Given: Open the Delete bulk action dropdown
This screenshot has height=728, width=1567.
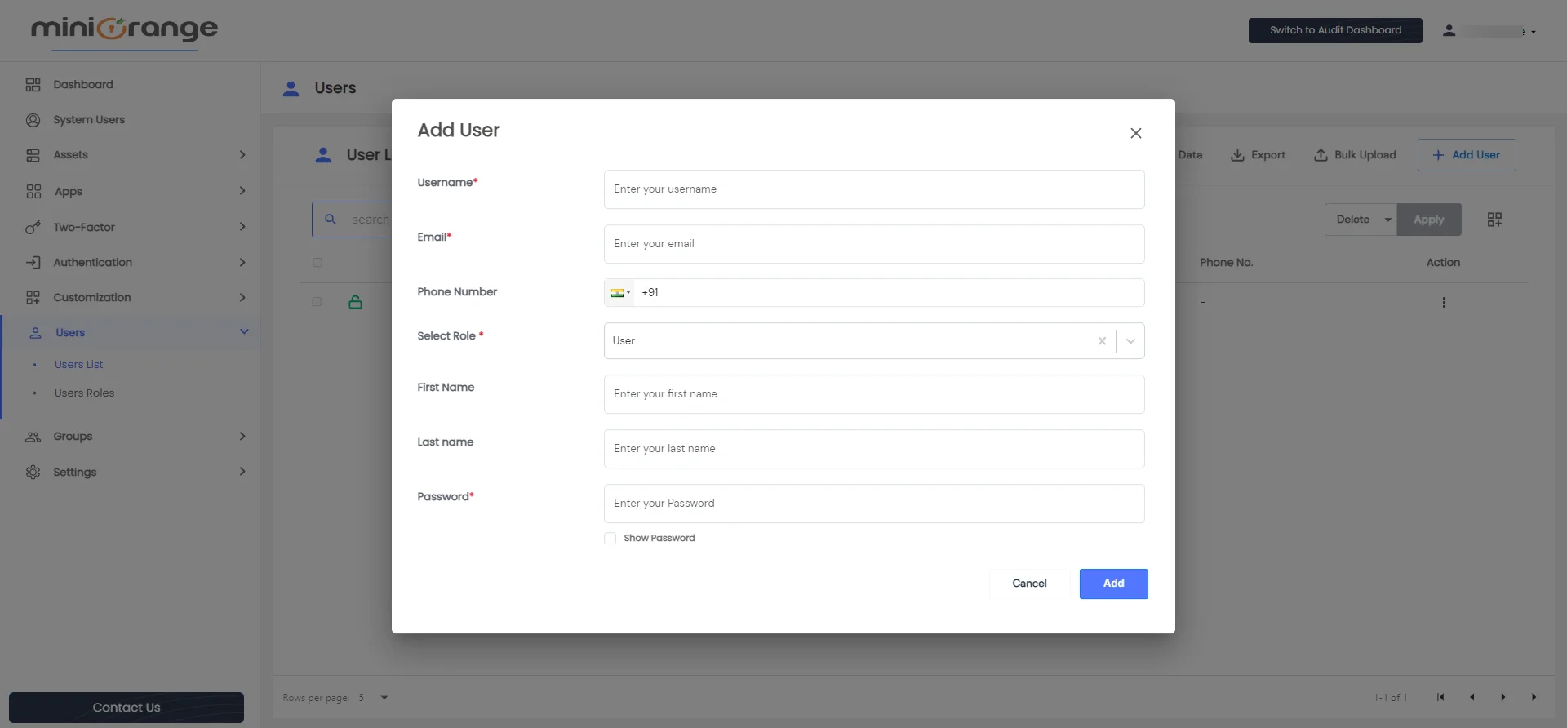Looking at the screenshot, I should pos(1361,220).
